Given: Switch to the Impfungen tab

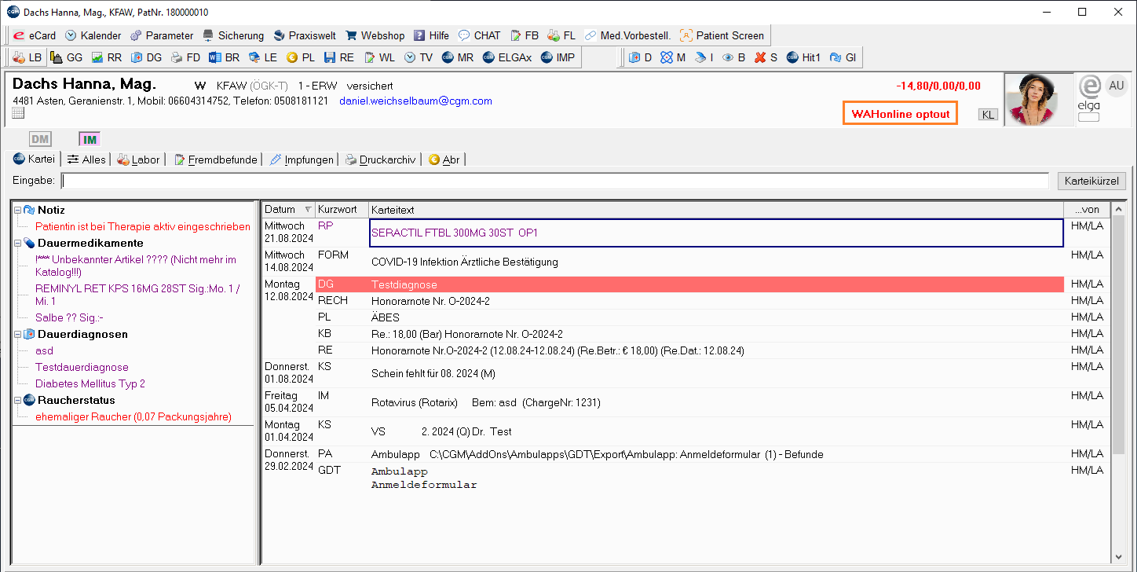Looking at the screenshot, I should [x=301, y=159].
